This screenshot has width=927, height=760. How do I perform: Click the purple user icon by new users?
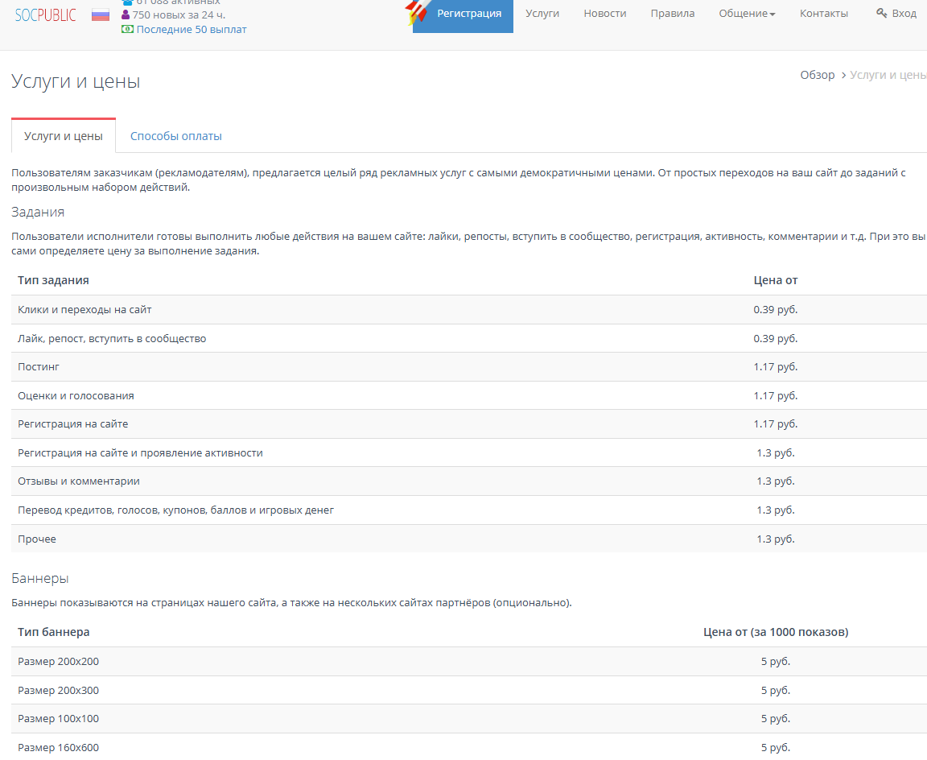(126, 14)
